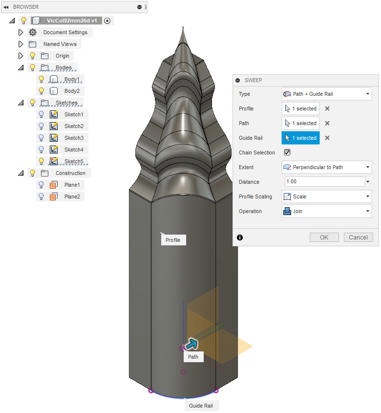Toggle visibility bulb of VicCol92mm26d v1
This screenshot has height=413, width=381.
[24, 20]
